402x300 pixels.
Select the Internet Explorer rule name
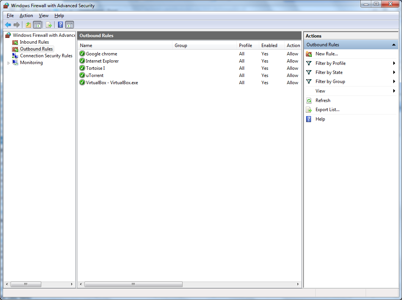tap(102, 61)
